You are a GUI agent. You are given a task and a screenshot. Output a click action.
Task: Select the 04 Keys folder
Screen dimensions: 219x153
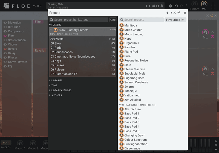83,61
